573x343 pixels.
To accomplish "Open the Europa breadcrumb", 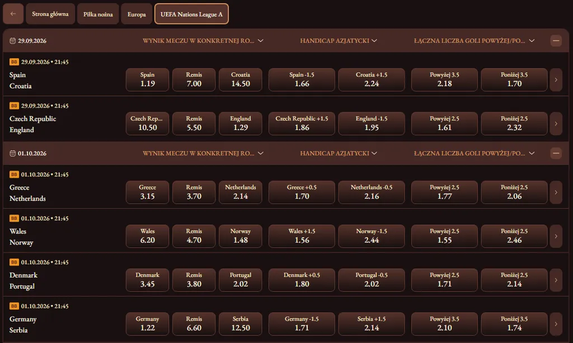I will [137, 14].
